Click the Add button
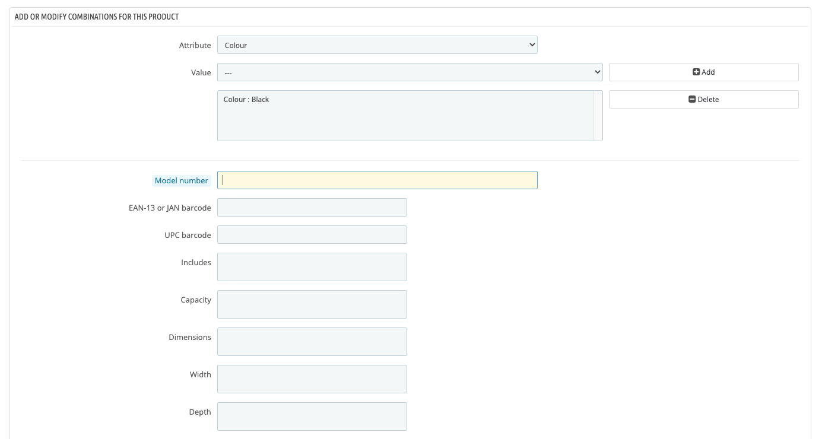The height and width of the screenshot is (439, 822). (703, 72)
